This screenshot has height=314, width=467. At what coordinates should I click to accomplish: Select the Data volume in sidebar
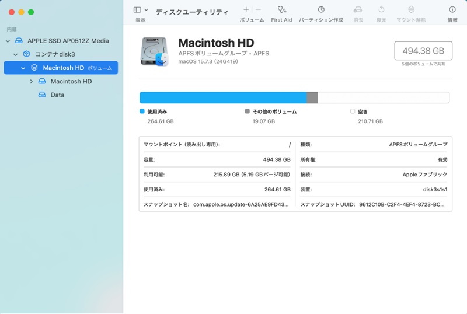(x=57, y=95)
